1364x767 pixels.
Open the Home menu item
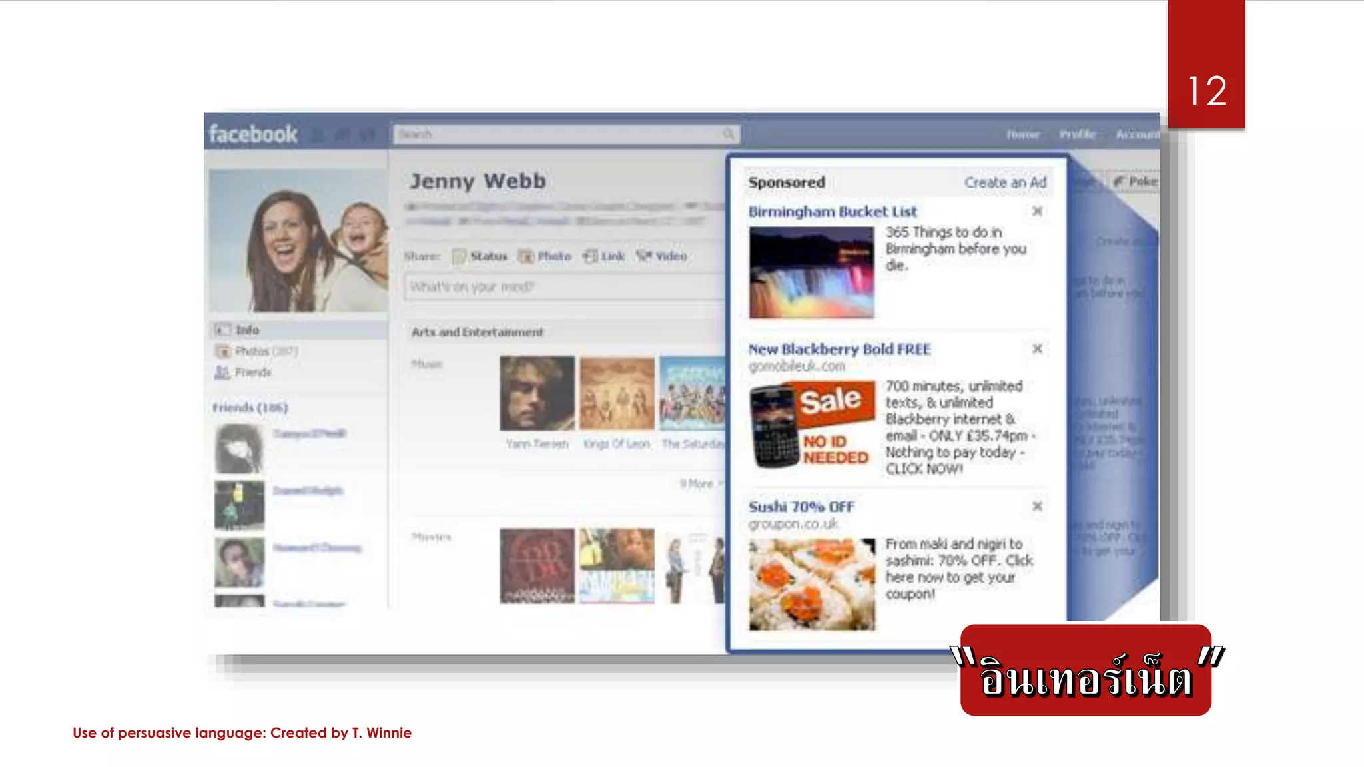tap(1022, 134)
